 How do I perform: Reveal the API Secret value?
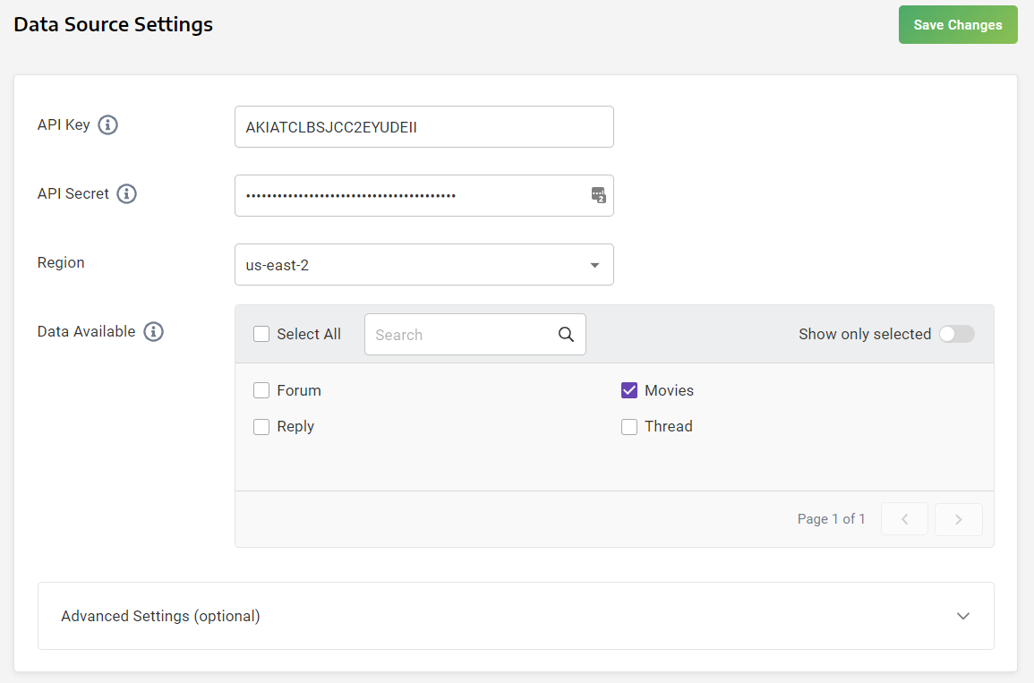click(x=598, y=195)
